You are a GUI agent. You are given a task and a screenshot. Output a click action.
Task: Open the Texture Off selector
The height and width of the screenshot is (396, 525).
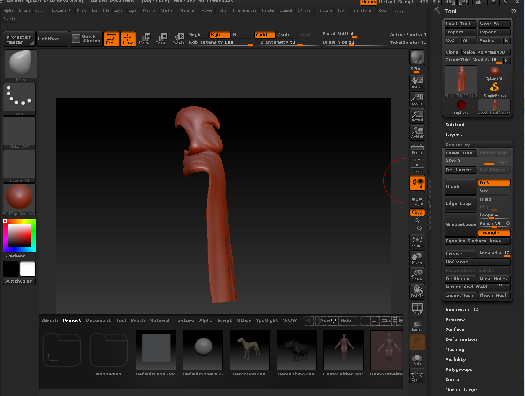coord(20,166)
